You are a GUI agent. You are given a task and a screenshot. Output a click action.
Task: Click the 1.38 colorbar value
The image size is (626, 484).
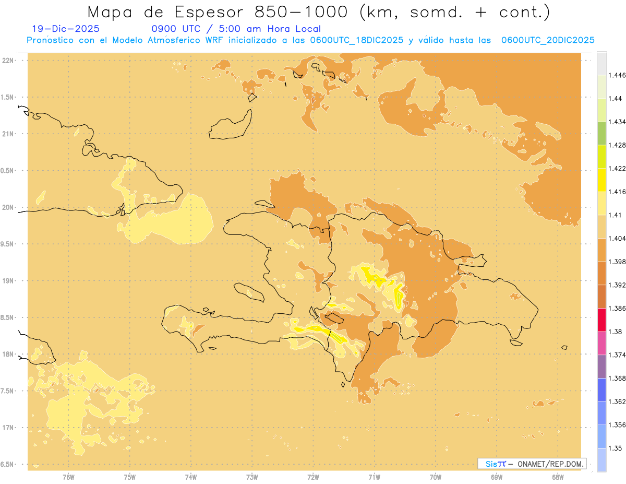point(615,332)
